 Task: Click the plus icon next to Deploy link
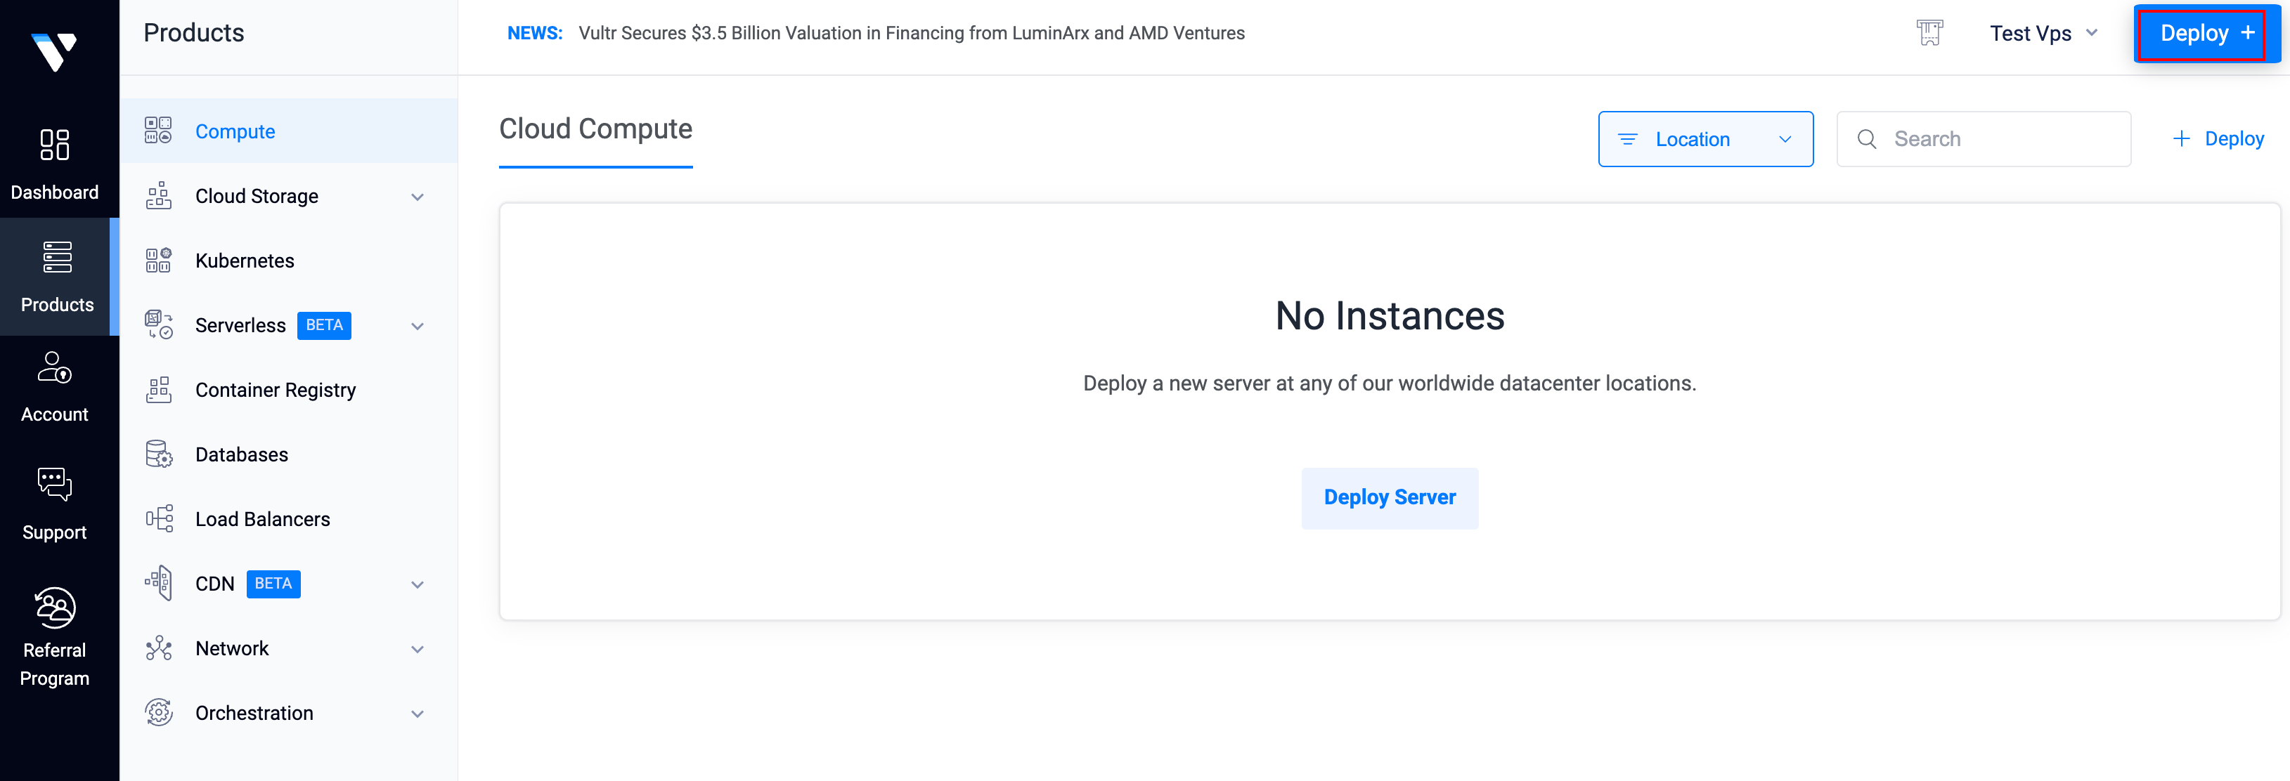(x=2180, y=138)
